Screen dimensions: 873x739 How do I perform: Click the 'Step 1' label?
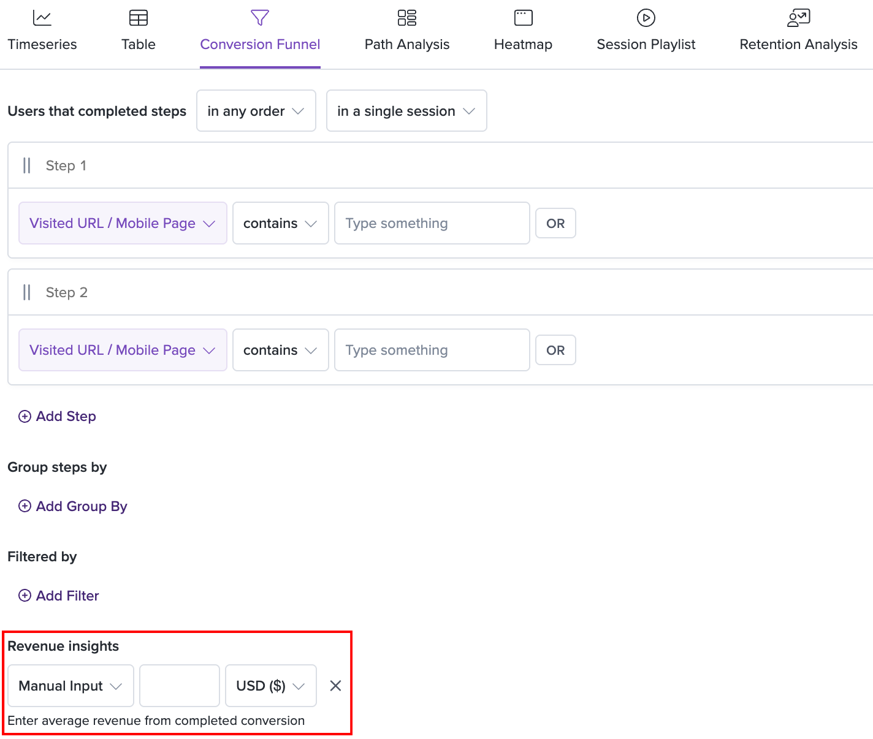66,165
